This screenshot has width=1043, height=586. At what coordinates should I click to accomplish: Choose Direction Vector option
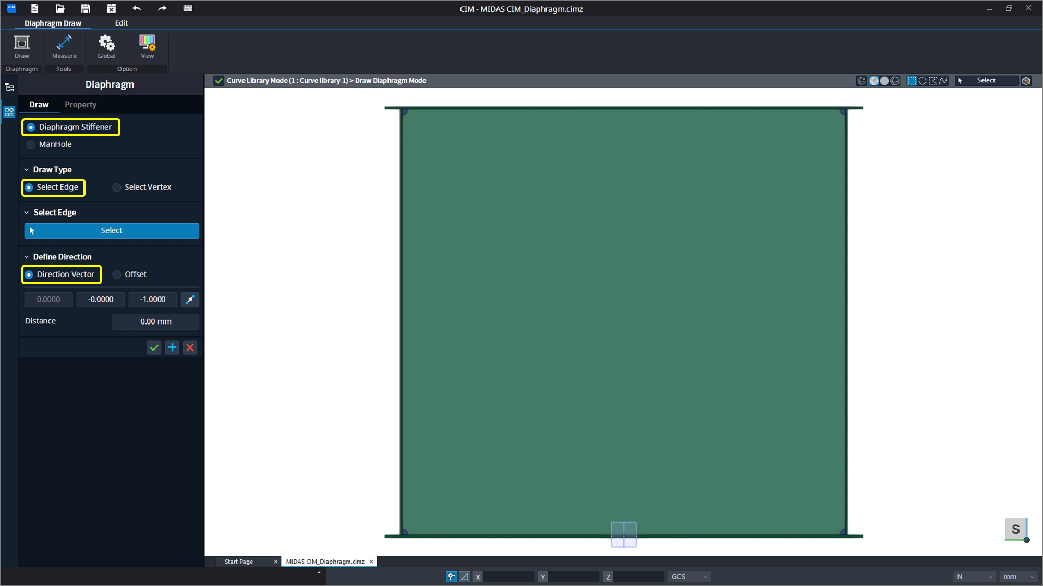pyautogui.click(x=60, y=275)
